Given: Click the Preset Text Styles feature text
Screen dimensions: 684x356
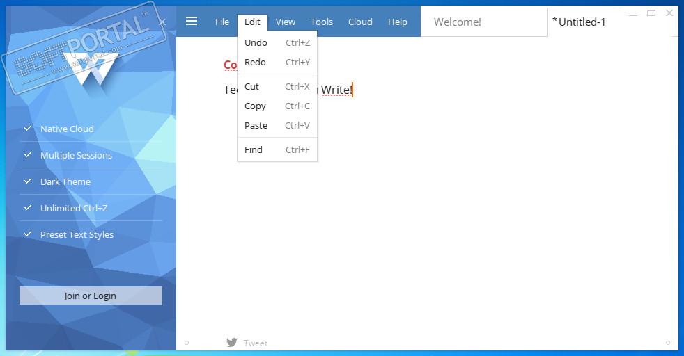Looking at the screenshot, I should [77, 234].
